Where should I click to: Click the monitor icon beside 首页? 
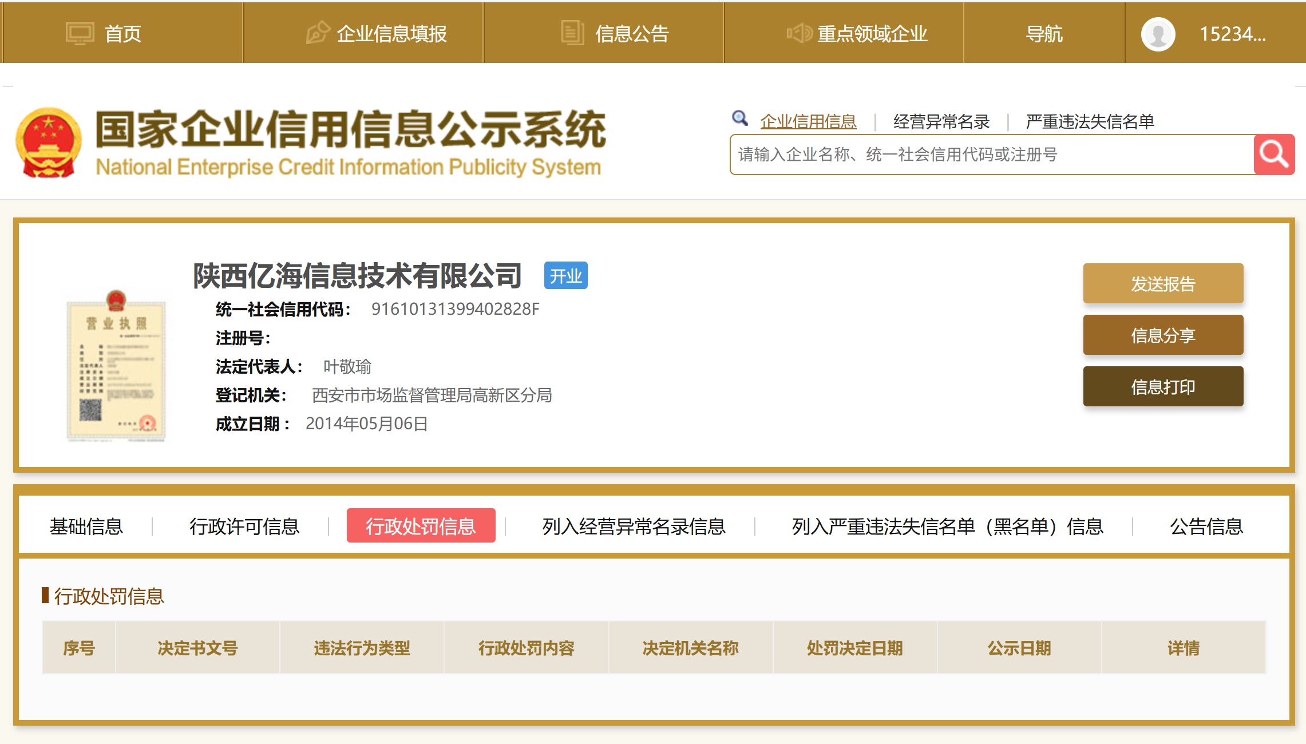pos(80,34)
